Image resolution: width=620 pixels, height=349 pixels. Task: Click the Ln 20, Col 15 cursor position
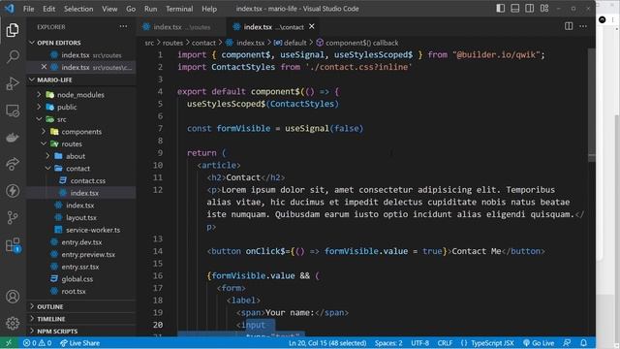coord(327,343)
